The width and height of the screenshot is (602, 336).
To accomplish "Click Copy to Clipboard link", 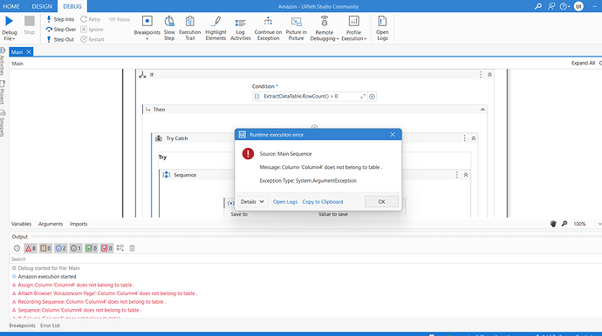I will pyautogui.click(x=323, y=202).
